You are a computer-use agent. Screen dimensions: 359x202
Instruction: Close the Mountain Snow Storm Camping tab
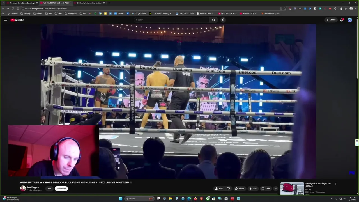(x=37, y=3)
